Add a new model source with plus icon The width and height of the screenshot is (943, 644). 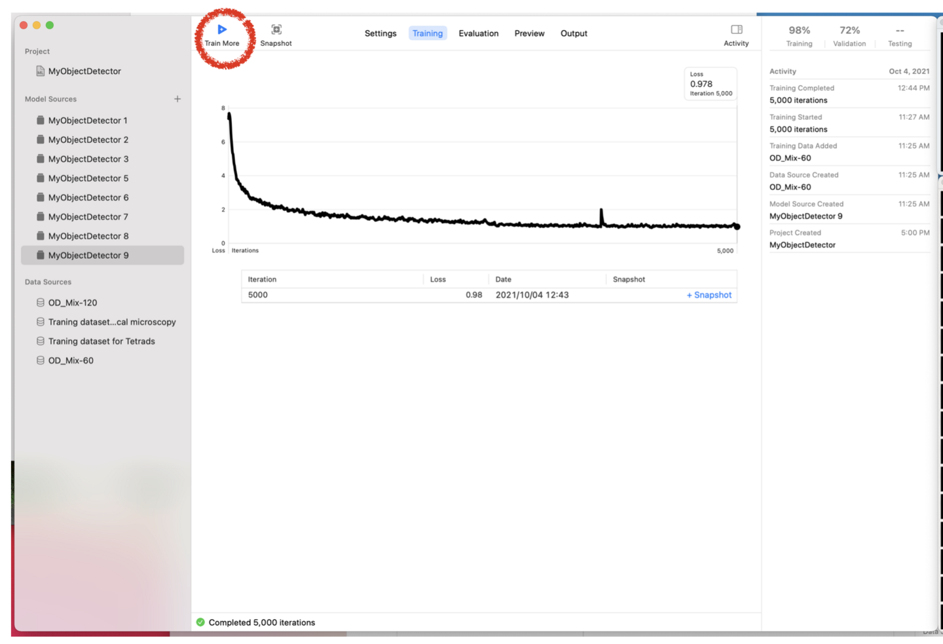click(x=177, y=99)
